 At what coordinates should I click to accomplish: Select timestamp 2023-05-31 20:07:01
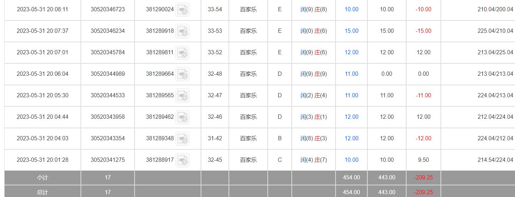click(x=42, y=53)
